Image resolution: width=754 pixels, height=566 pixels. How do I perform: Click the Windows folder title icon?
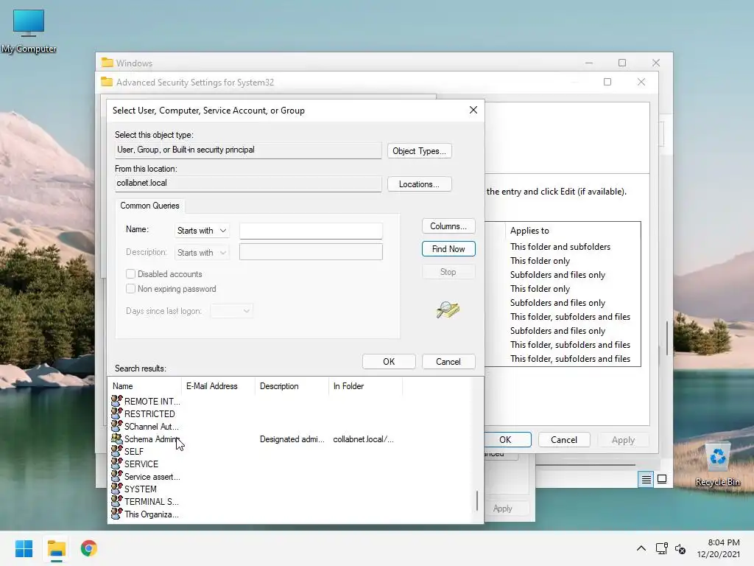[108, 63]
